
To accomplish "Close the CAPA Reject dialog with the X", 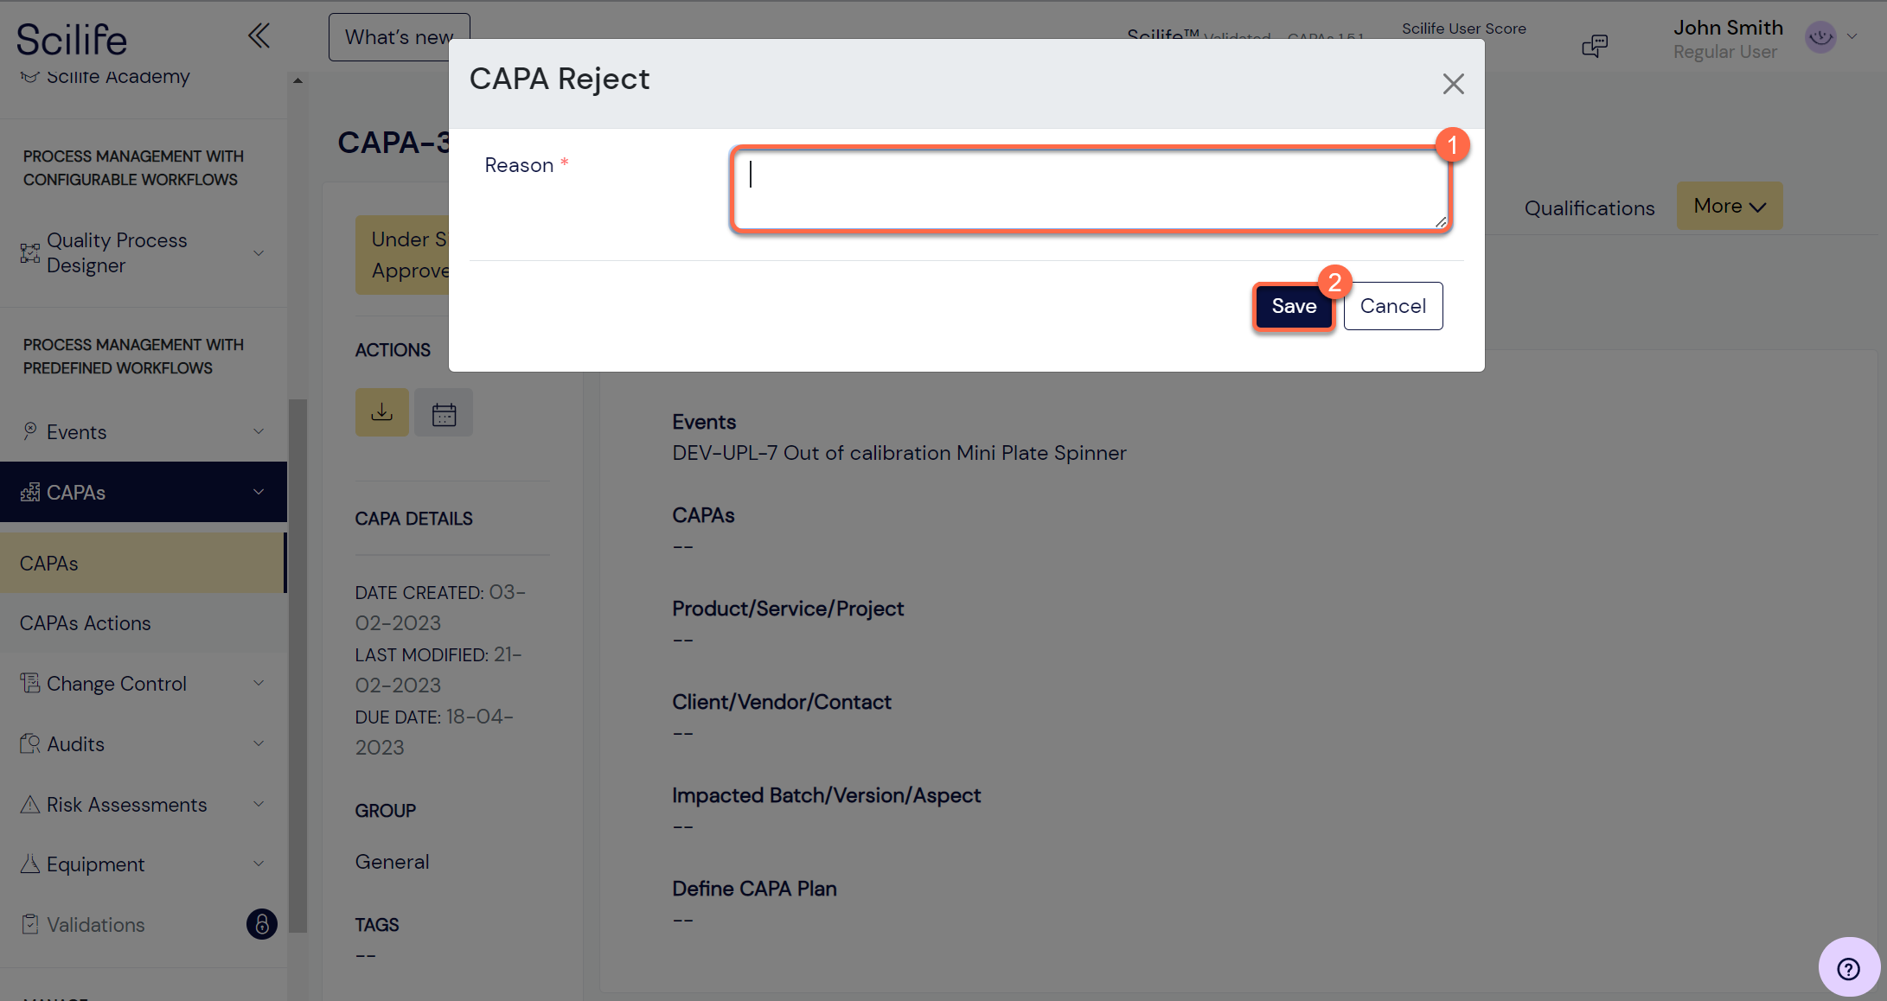I will point(1454,84).
